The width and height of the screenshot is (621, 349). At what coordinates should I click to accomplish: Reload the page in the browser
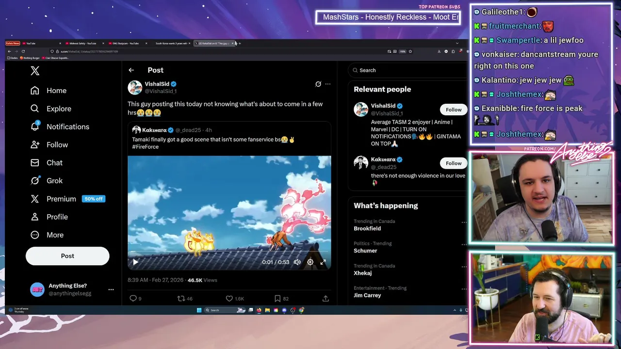point(23,51)
